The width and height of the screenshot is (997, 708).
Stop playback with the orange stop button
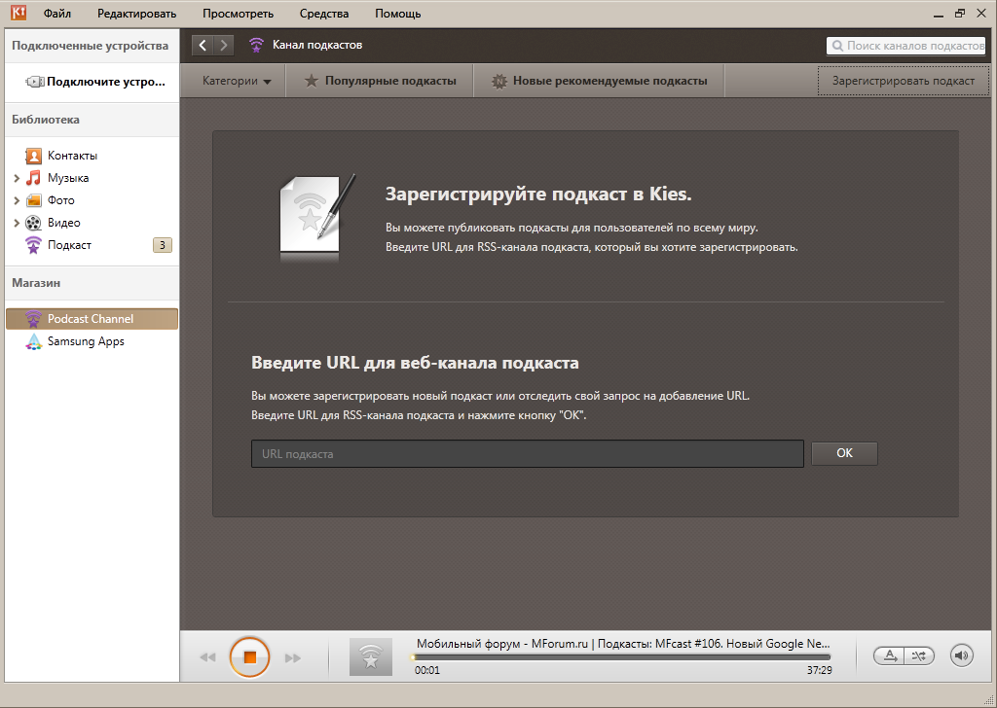250,657
